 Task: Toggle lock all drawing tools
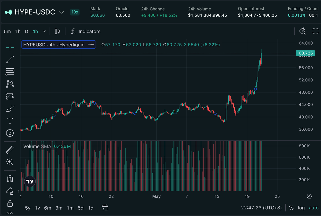10,203
